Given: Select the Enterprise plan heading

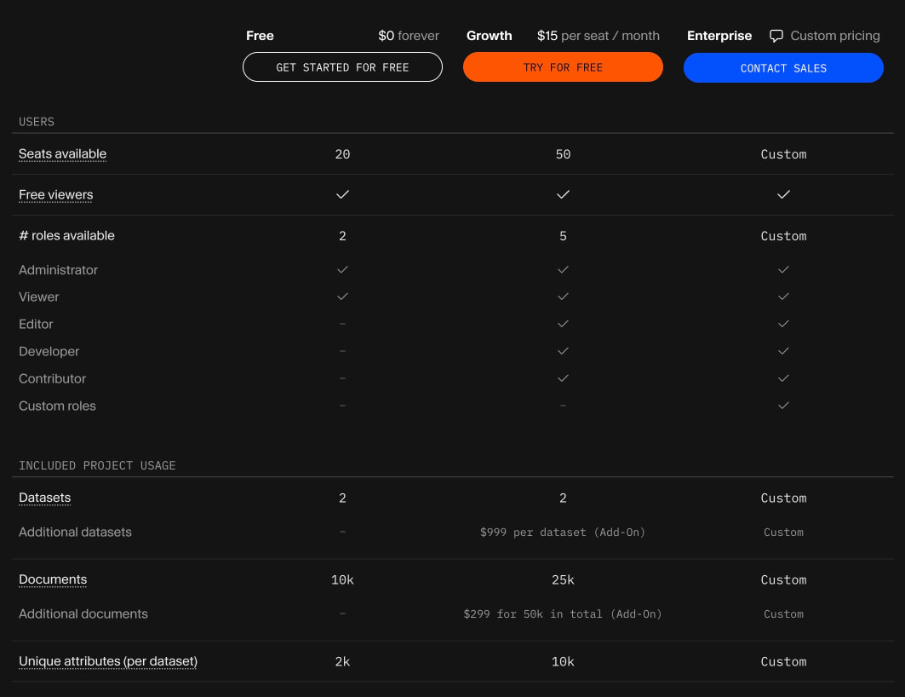Looking at the screenshot, I should (x=719, y=36).
